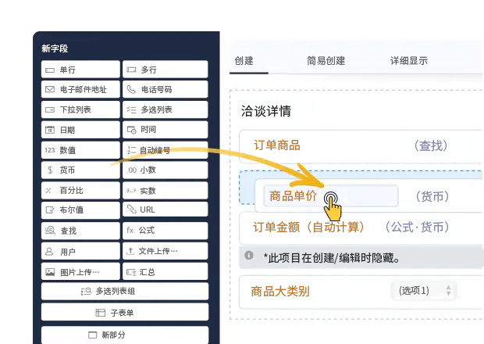
Task: Click the 多选列表组 field icon
Action: click(86, 291)
